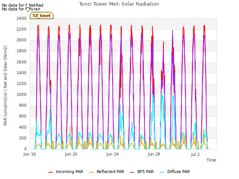Click the Diffuse PAR legend entry
This screenshot has width=239, height=179.
175,172
